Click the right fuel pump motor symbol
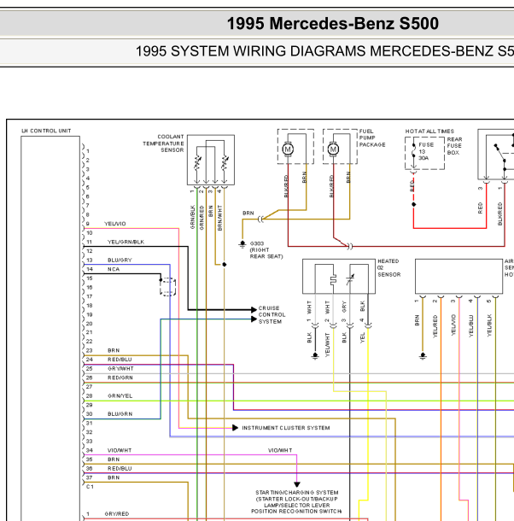This screenshot has width=514, height=521. pos(333,149)
